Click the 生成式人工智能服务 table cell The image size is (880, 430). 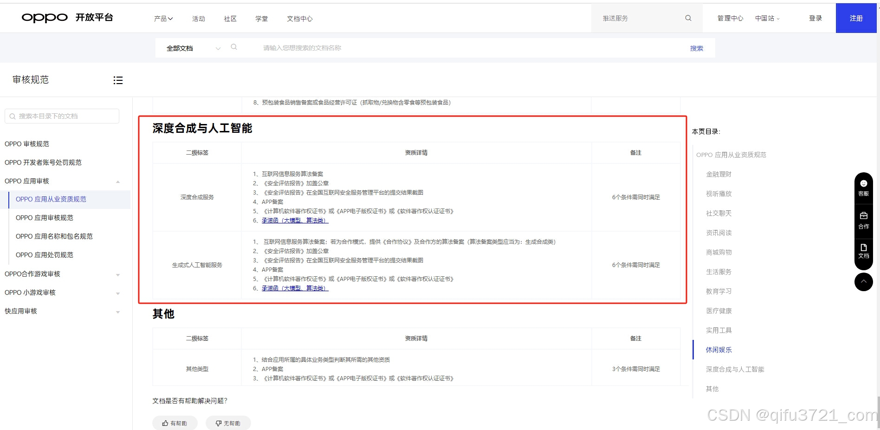(x=197, y=265)
